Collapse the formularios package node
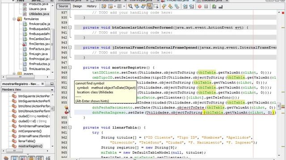 [x=14, y=19]
